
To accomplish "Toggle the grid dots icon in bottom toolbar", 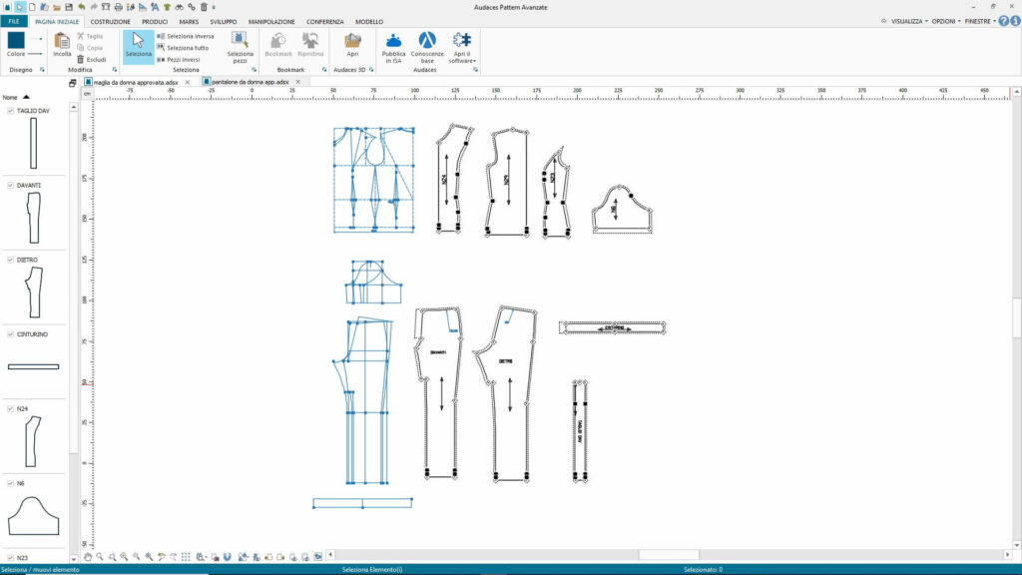I will (x=186, y=557).
